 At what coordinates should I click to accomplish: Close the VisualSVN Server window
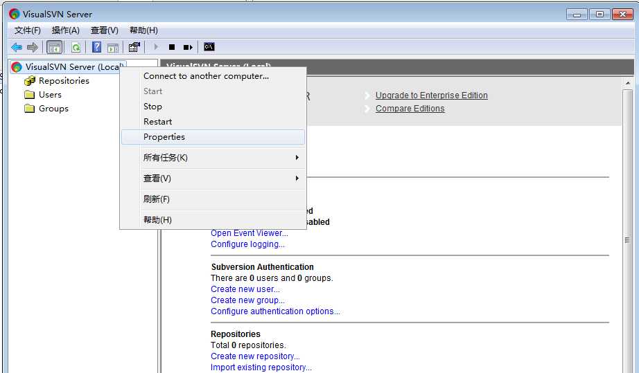622,15
